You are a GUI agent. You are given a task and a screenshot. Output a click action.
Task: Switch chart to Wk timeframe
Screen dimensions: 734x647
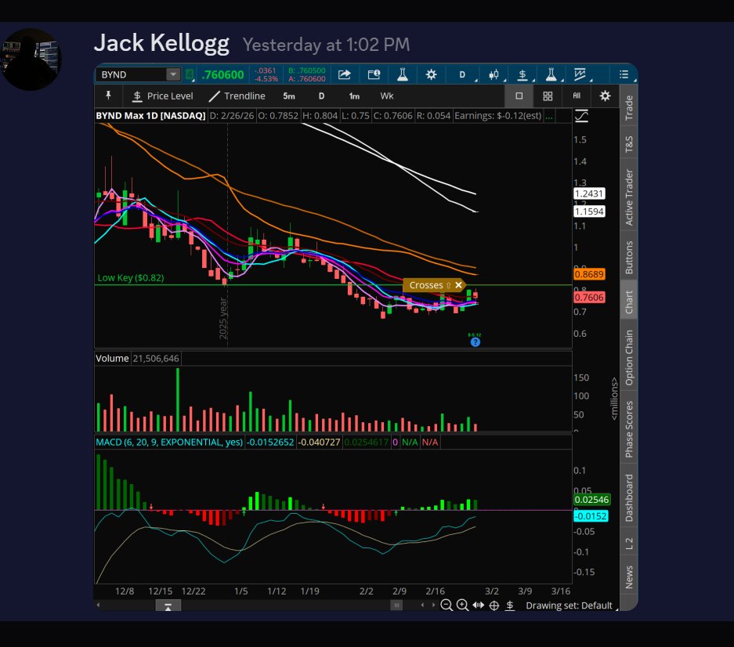tap(387, 96)
